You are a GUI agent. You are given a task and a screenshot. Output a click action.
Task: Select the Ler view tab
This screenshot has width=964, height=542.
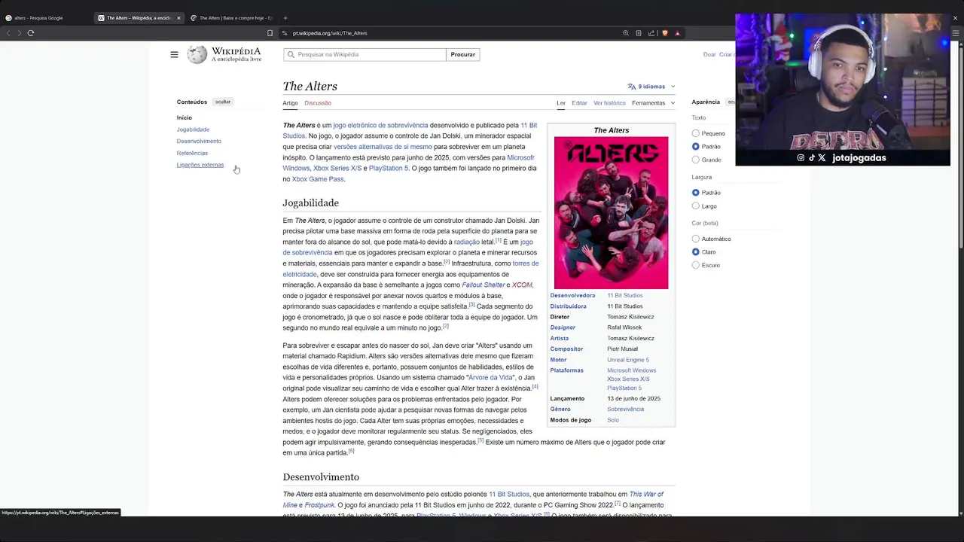pos(561,103)
